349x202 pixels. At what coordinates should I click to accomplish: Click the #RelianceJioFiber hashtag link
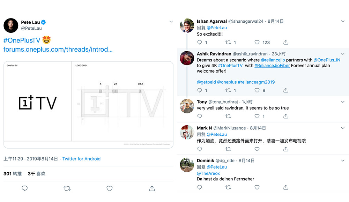click(272, 65)
